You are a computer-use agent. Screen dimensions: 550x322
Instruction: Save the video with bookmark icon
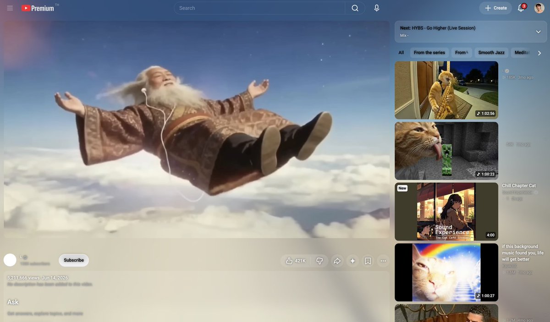coord(368,261)
